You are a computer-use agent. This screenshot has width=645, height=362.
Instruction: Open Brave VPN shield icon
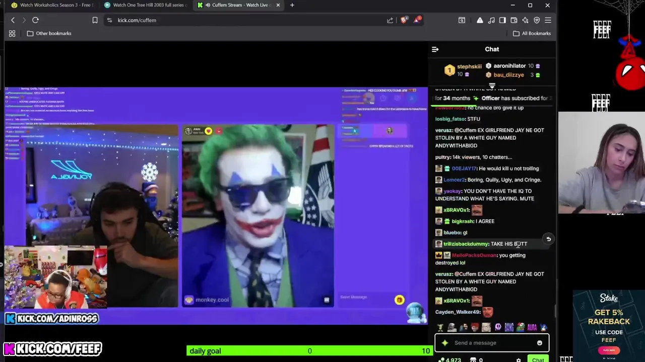click(537, 20)
